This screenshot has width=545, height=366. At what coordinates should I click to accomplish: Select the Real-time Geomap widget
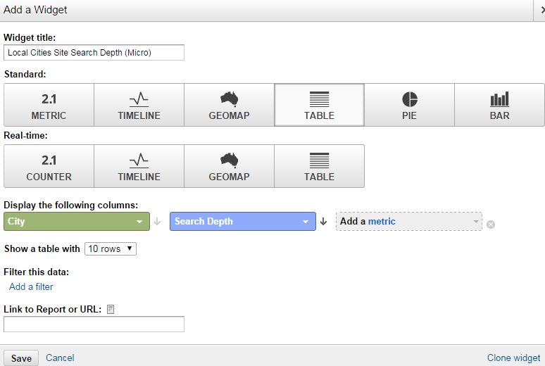(x=229, y=167)
